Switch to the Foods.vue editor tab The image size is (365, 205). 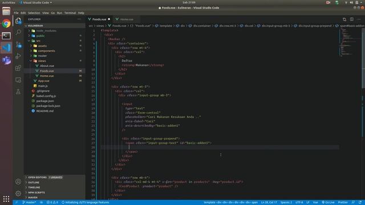tap(99, 19)
